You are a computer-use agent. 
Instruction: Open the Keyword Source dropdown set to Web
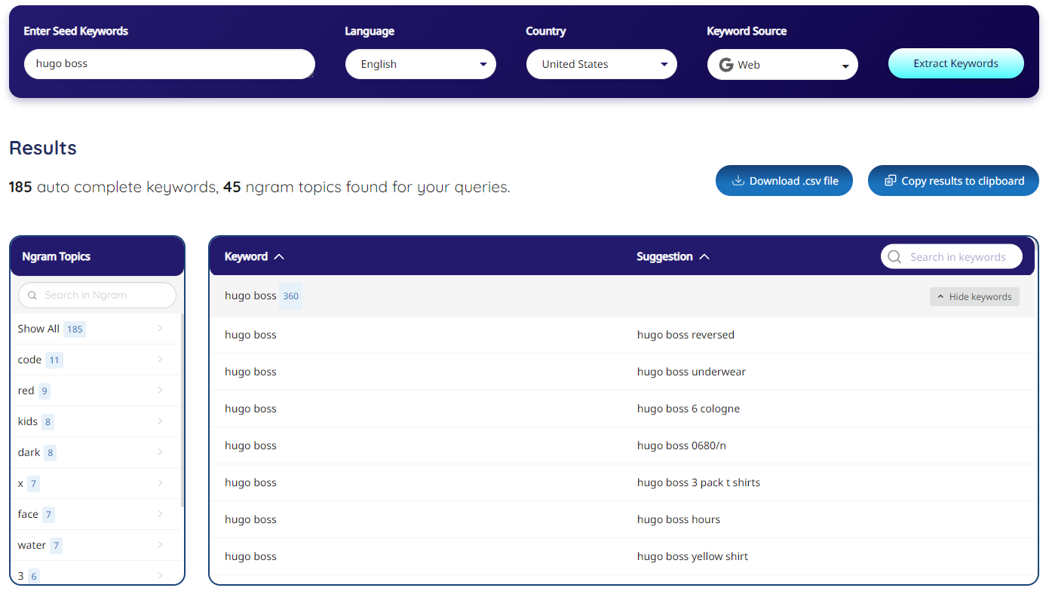(x=783, y=65)
